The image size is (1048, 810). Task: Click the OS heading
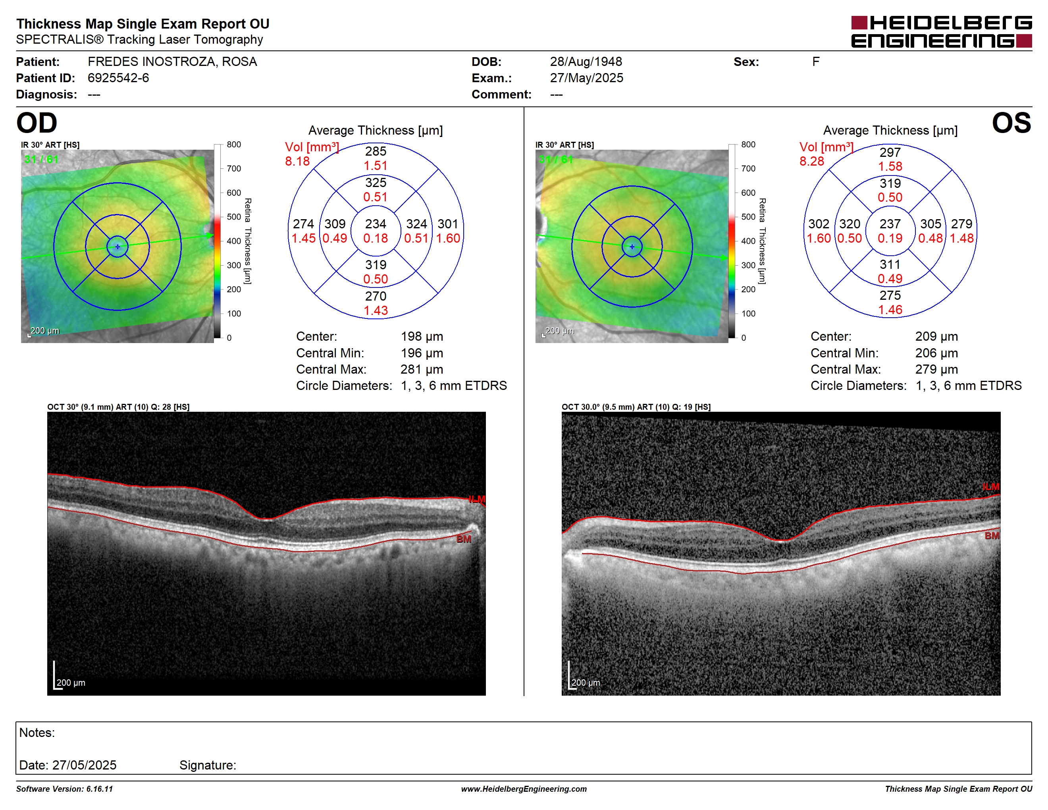click(x=1011, y=123)
